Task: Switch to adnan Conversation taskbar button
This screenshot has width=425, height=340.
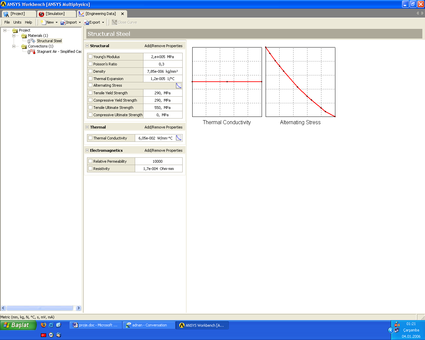Action: pyautogui.click(x=149, y=325)
